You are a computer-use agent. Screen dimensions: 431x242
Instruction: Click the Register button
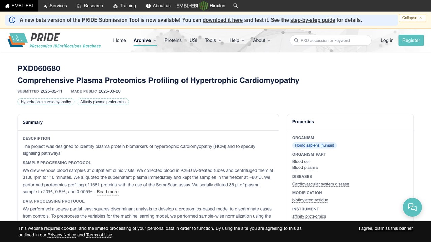pos(411,40)
